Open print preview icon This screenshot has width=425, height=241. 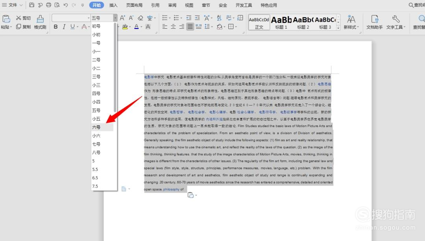coord(57,5)
